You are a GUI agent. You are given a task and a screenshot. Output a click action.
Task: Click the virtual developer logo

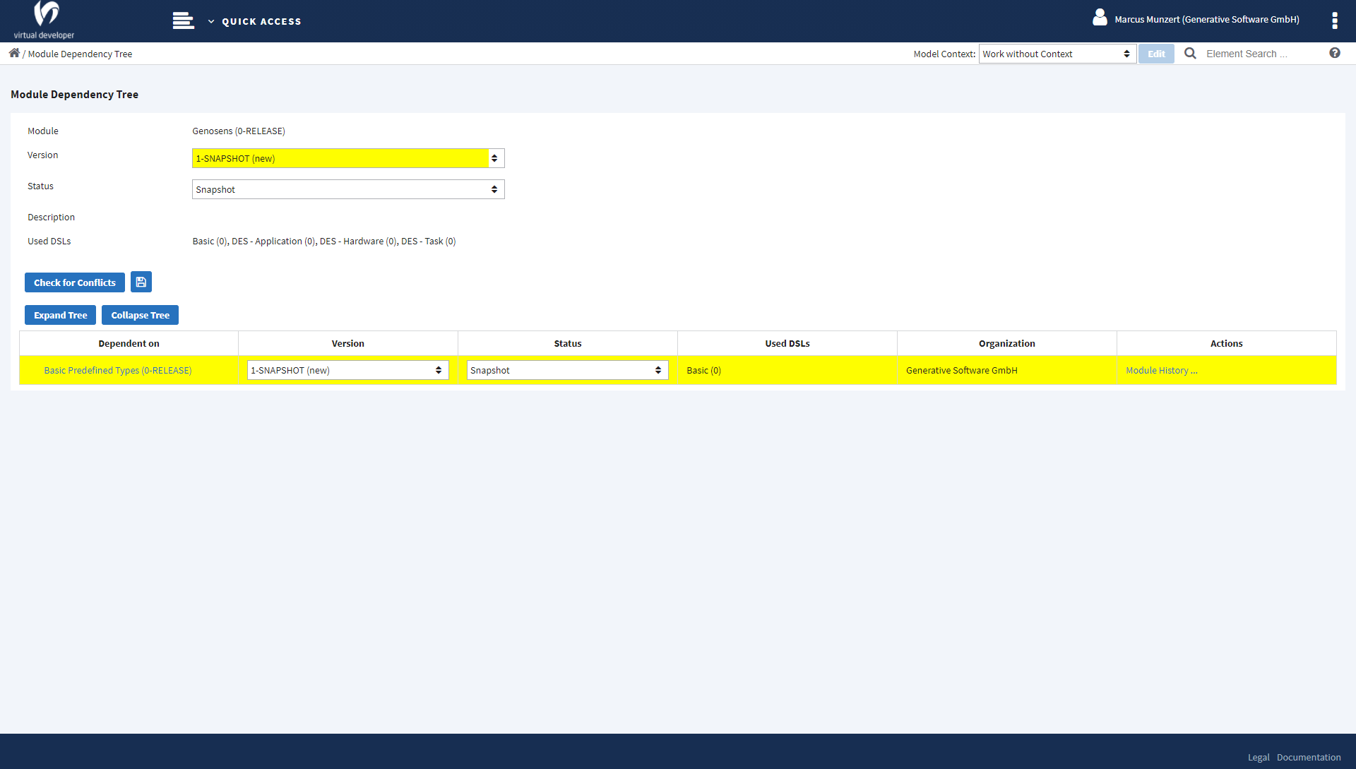tap(44, 20)
